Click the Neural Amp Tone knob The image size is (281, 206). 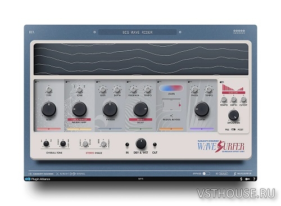click(79, 90)
